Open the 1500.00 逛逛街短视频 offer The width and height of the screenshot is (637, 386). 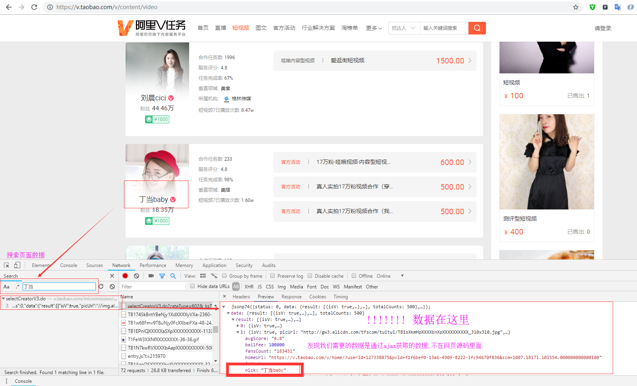click(x=375, y=61)
